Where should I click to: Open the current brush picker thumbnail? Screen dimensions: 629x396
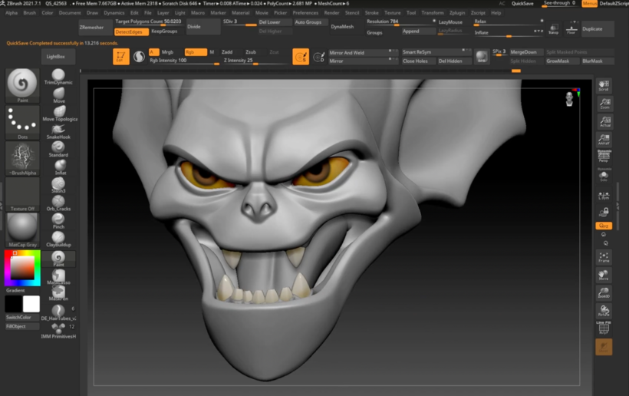click(x=22, y=85)
